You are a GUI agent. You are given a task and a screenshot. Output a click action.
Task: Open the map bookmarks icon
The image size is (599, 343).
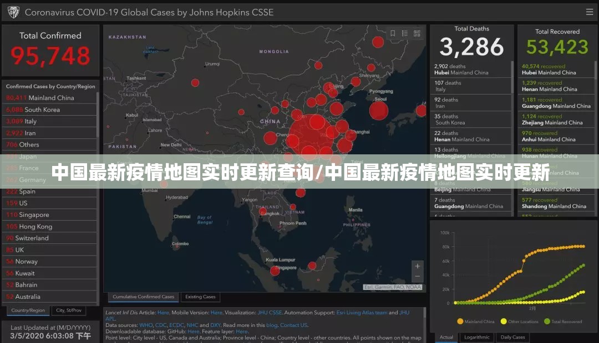click(x=393, y=33)
